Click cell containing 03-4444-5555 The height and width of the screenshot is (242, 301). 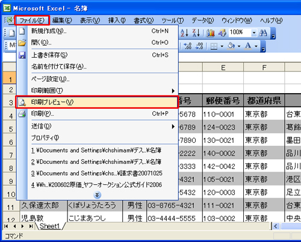(175, 217)
